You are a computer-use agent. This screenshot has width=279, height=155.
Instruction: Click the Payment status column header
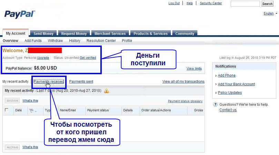coord(98,110)
